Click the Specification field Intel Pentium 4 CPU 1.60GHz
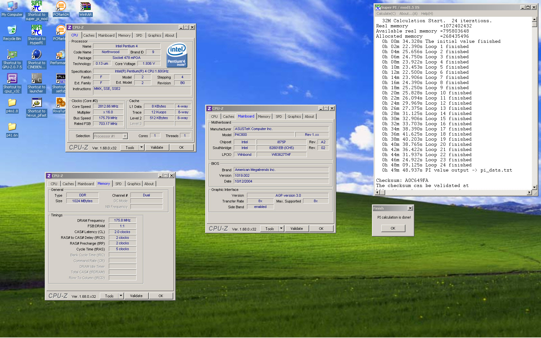Viewport: 541px width, 338px height. (x=142, y=71)
